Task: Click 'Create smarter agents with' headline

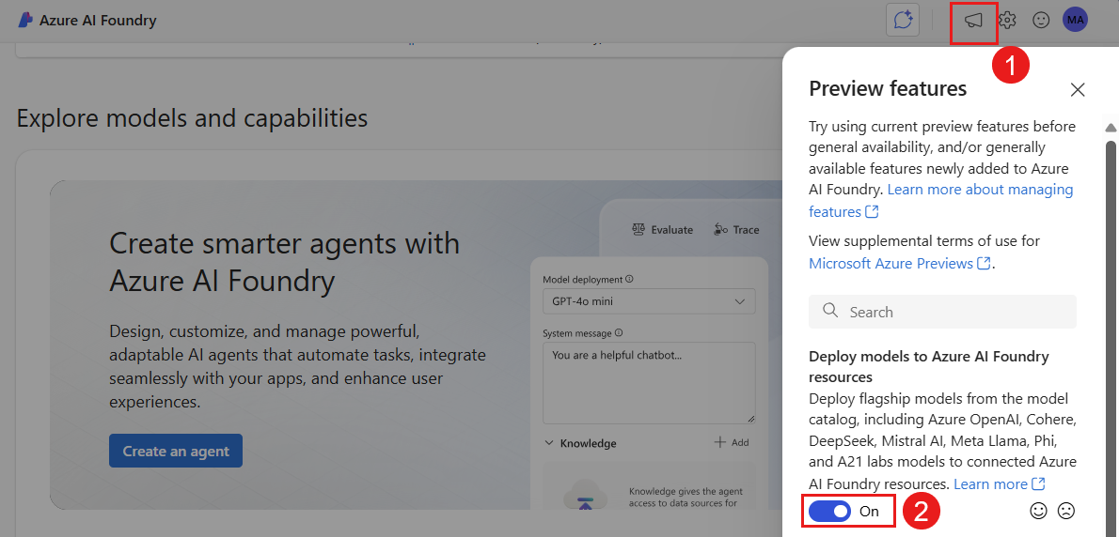Action: pyautogui.click(x=285, y=244)
